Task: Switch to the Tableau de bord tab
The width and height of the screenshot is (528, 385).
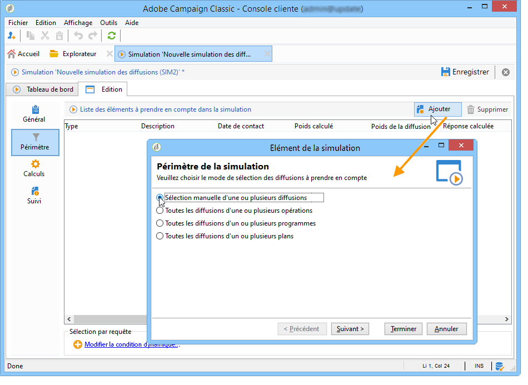Action: tap(43, 89)
